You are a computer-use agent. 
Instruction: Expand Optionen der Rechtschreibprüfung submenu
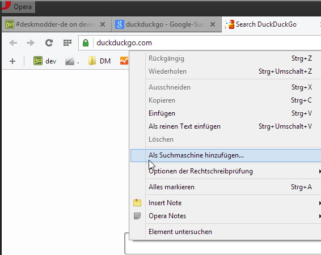point(226,171)
